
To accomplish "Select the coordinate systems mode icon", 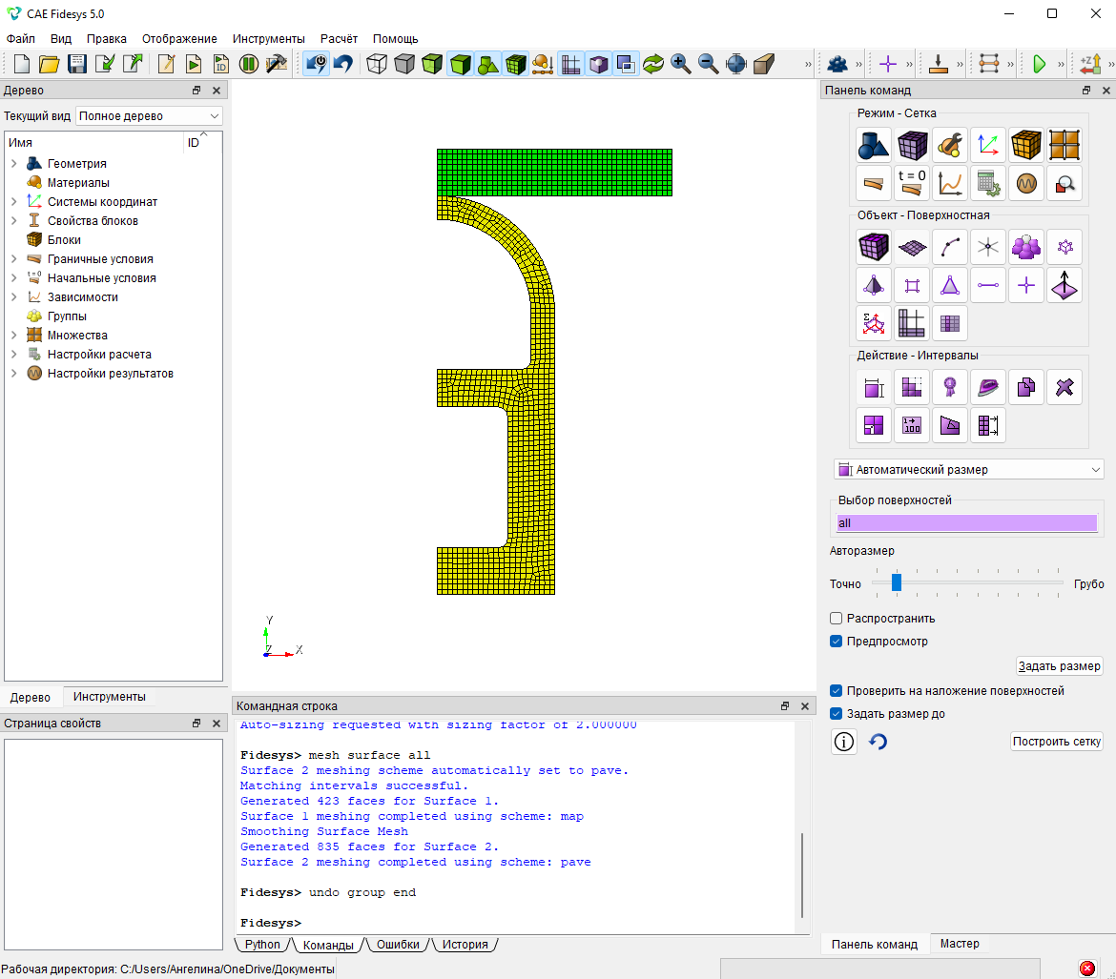I will click(988, 145).
